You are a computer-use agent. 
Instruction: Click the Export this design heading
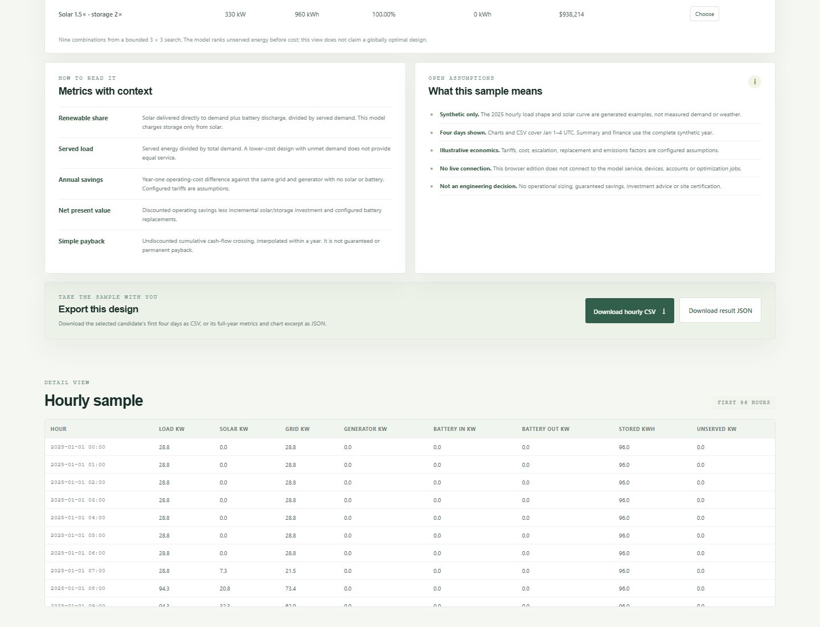tap(99, 309)
